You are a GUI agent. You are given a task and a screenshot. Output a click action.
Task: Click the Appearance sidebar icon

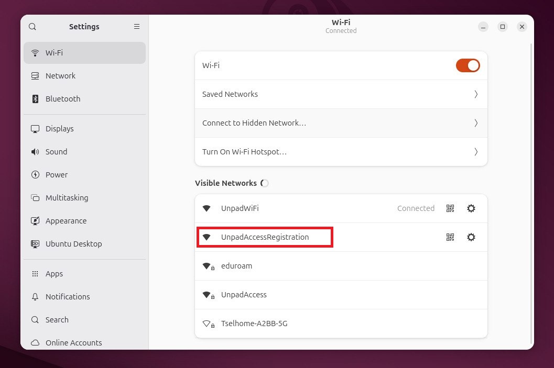coord(35,221)
